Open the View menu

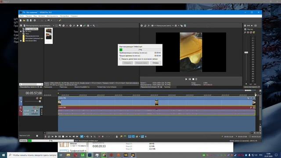35,16
